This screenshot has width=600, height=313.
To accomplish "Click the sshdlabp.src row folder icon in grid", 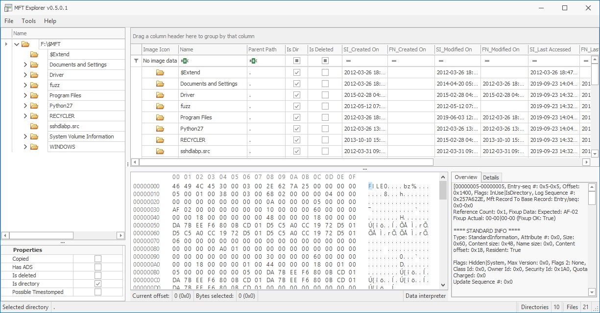I will click(160, 151).
